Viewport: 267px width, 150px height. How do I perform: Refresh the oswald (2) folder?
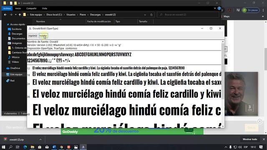[x=151, y=15]
